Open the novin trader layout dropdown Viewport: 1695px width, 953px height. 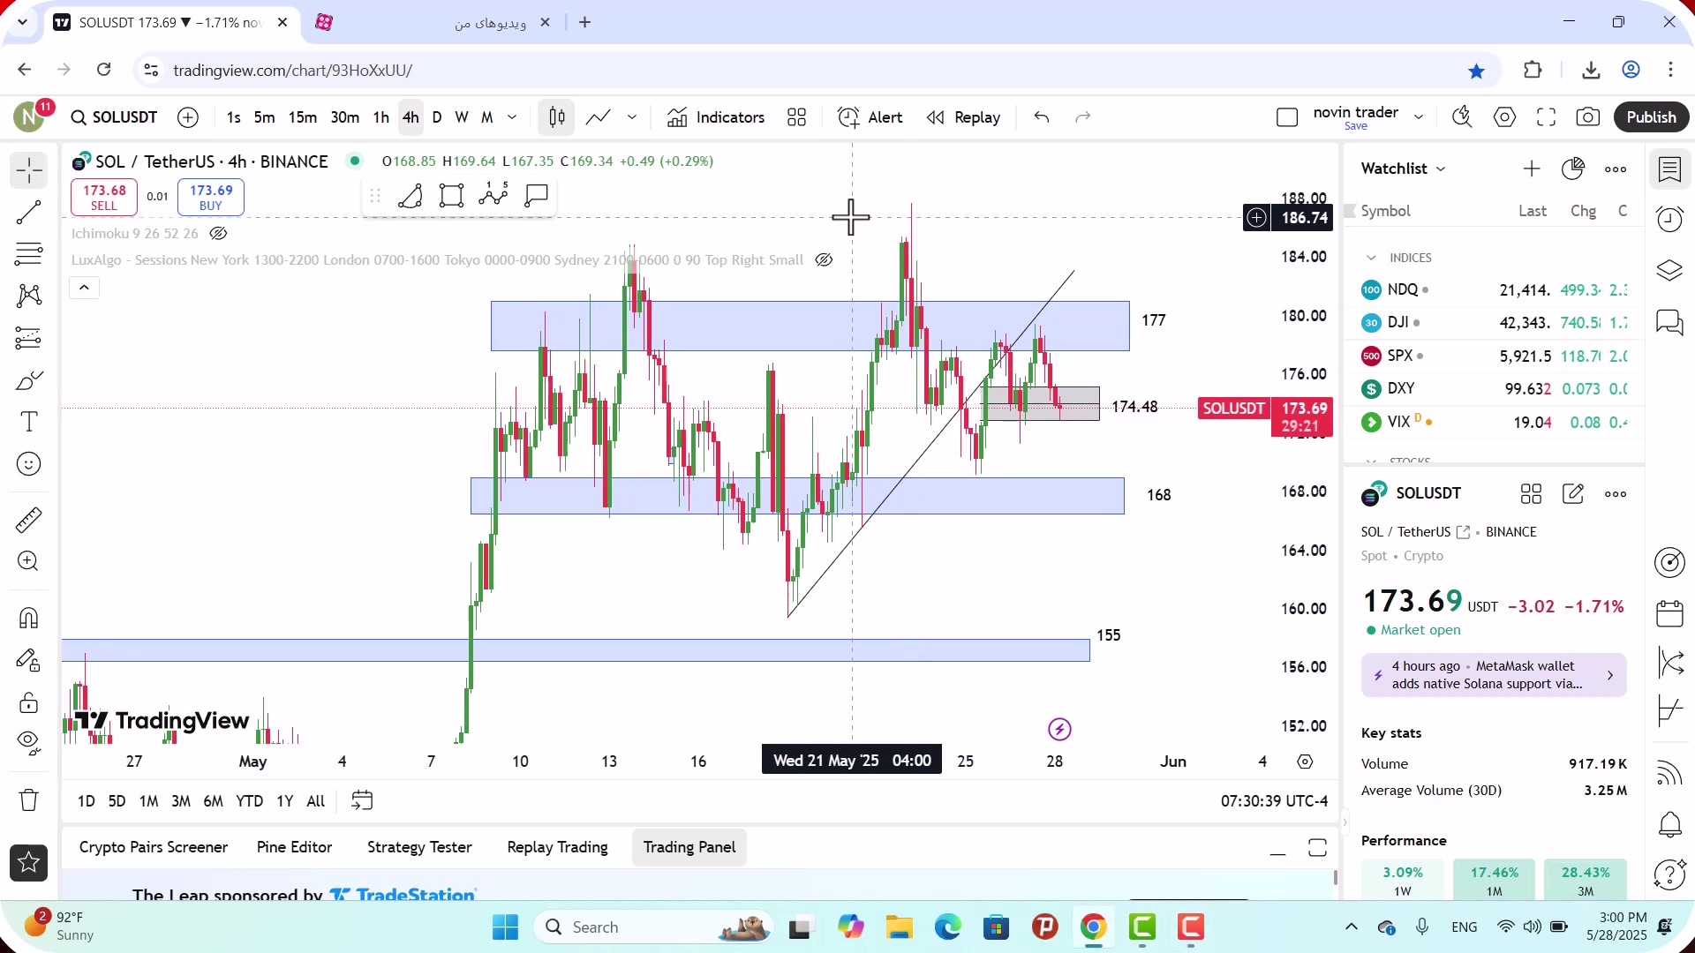point(1419,117)
